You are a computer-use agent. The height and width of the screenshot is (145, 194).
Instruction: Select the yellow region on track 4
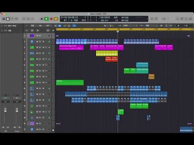[x=107, y=53]
